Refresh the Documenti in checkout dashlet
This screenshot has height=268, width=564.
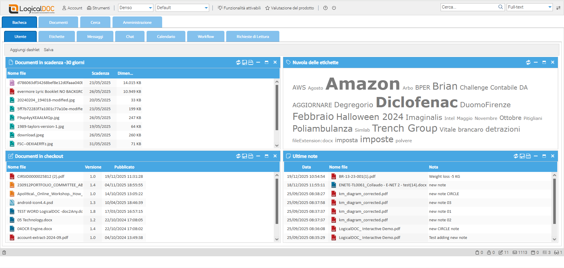point(238,156)
